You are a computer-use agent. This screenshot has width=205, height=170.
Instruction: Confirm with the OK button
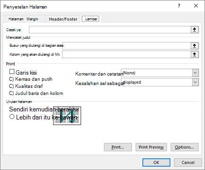tap(156, 162)
